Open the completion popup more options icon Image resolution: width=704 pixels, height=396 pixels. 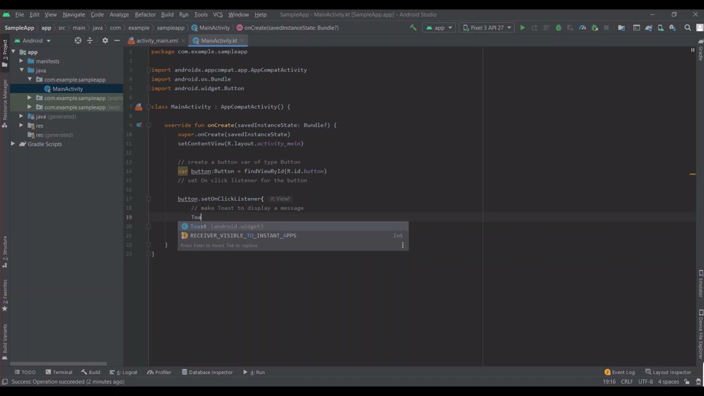click(403, 245)
